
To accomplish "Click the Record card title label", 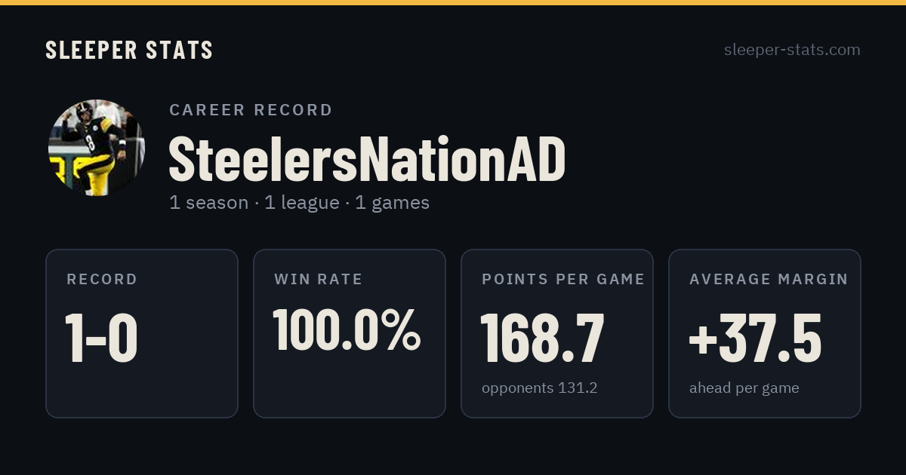I will [x=102, y=280].
